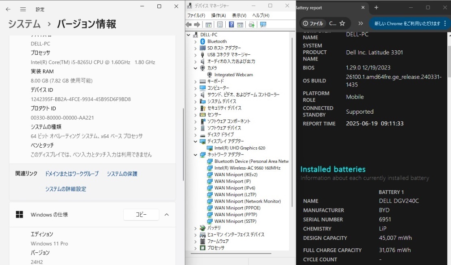The height and width of the screenshot is (265, 451).
Task: Click the site info icon in the address bar
Action: pos(305,23)
